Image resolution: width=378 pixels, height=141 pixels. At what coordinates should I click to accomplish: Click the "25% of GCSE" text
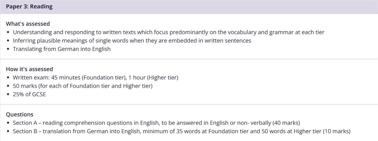pyautogui.click(x=29, y=95)
